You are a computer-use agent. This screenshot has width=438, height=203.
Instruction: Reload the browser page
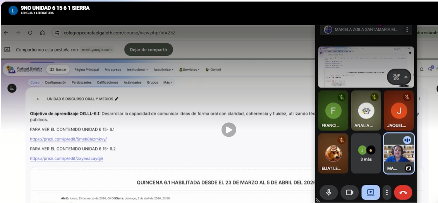30,33
